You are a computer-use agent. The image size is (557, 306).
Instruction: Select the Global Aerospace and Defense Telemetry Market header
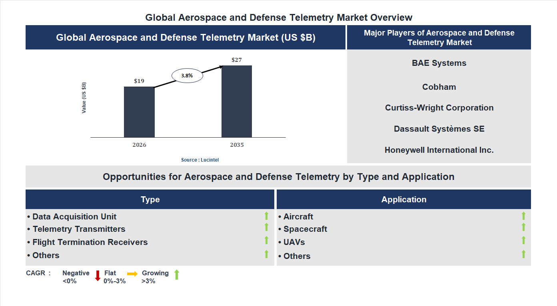(x=185, y=37)
